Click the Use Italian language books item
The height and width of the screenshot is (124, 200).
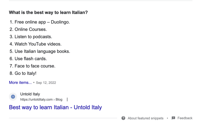42,51
